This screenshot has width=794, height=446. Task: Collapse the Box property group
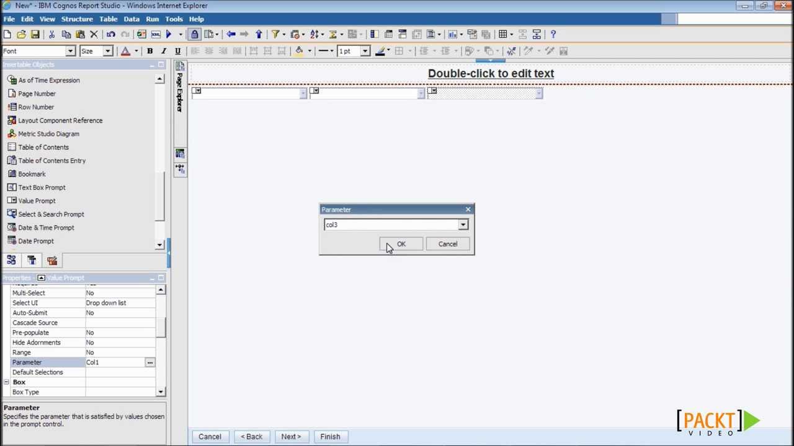(x=6, y=382)
